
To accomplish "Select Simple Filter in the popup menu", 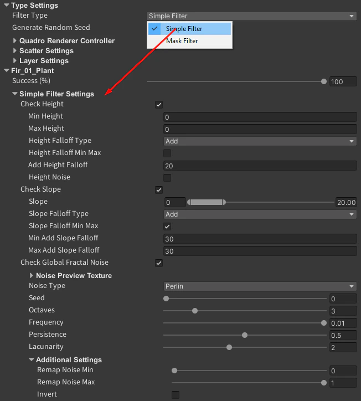I will point(189,29).
